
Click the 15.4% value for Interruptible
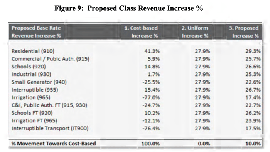tap(152, 90)
